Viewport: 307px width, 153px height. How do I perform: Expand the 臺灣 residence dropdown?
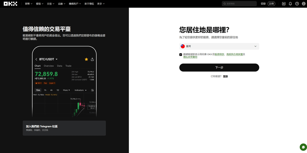coord(219,46)
